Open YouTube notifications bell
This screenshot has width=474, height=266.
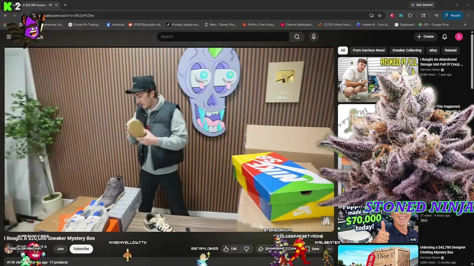click(445, 37)
